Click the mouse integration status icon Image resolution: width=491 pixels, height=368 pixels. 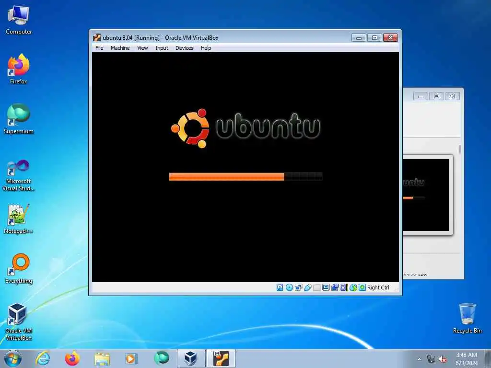(x=353, y=287)
